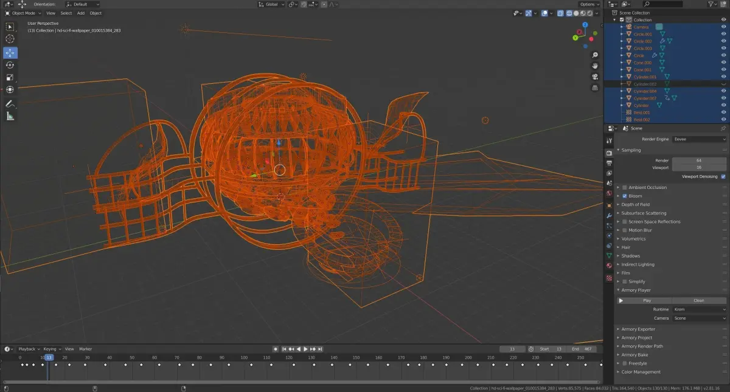The width and height of the screenshot is (730, 392).
Task: Click the Armory Player Play button
Action: point(644,300)
